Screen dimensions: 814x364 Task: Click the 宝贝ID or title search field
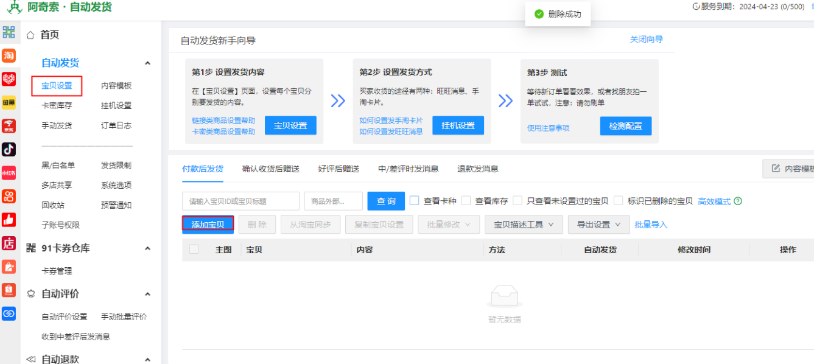tap(240, 201)
